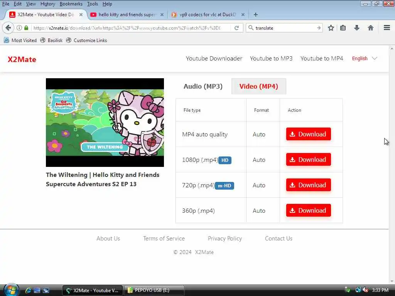The image size is (395, 296).
Task: Open the downloads arrow icon
Action: coord(356,28)
